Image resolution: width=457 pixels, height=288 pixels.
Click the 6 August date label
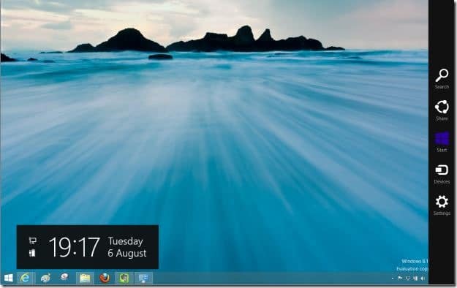(127, 253)
